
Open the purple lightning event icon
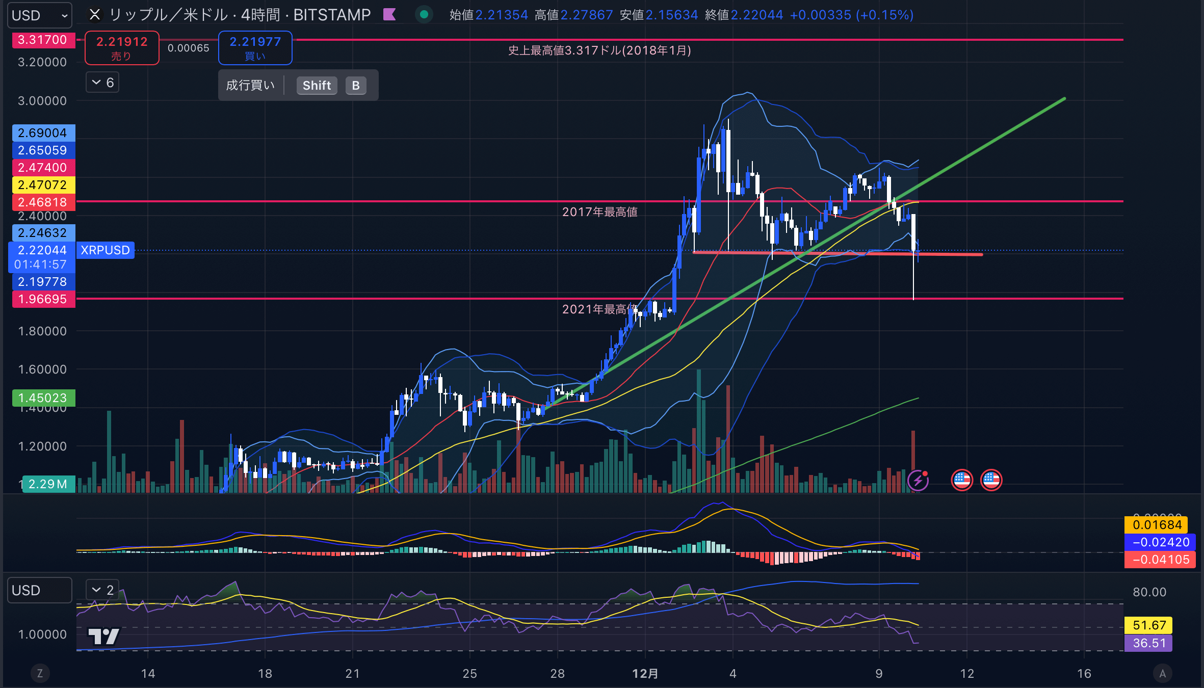pyautogui.click(x=918, y=480)
